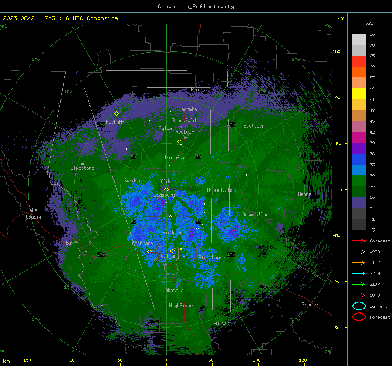The width and height of the screenshot is (392, 366).
Task: Click yellow diamond marker above Calgary label
Action: click(x=172, y=251)
